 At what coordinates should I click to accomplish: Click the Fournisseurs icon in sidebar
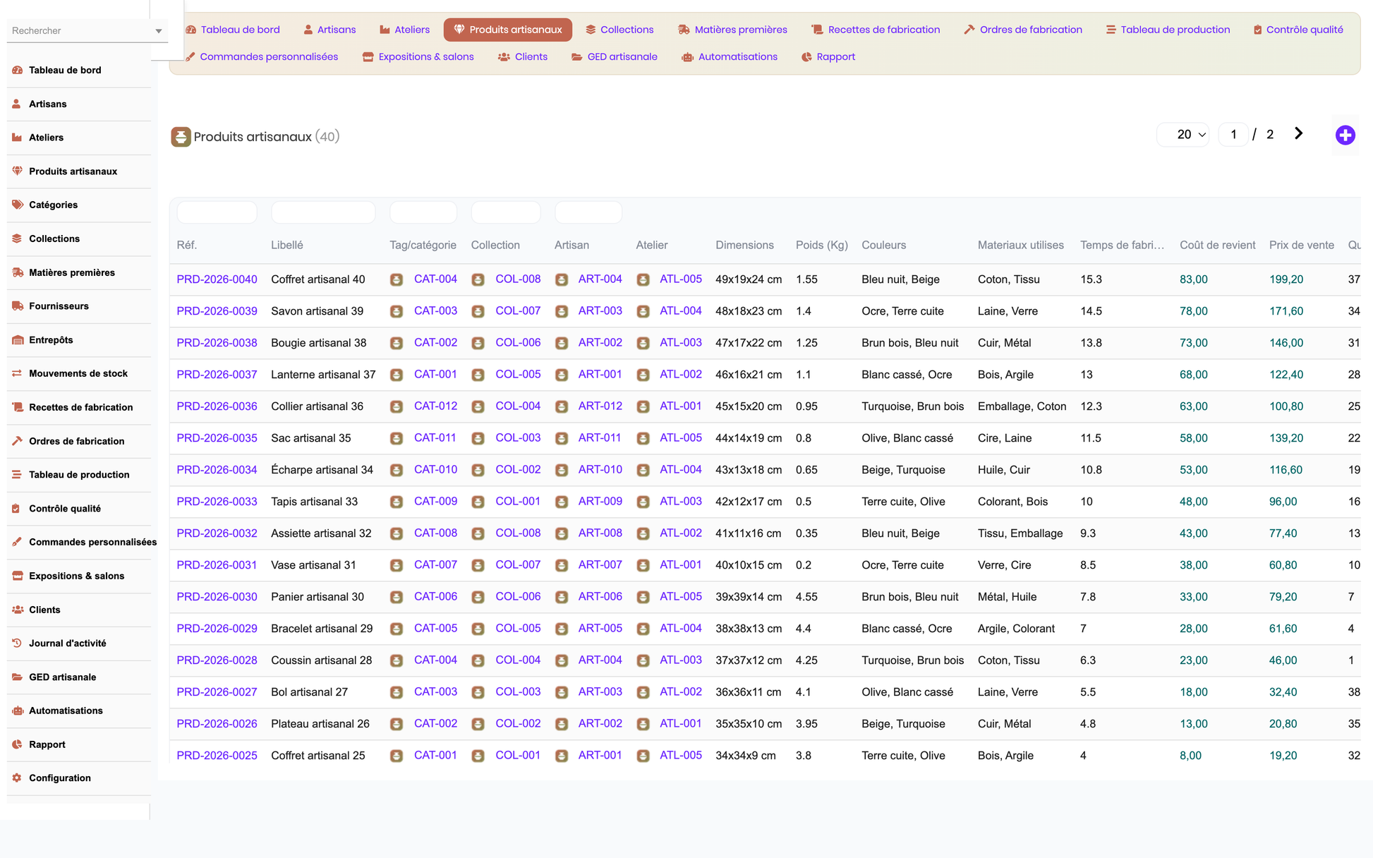click(18, 306)
